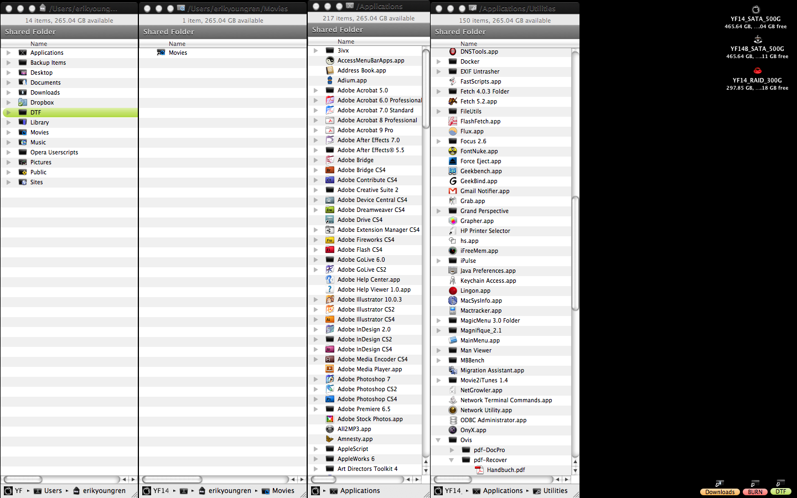Click the DNSTools.app icon
Viewport: 797px width, 498px height.
(453, 51)
